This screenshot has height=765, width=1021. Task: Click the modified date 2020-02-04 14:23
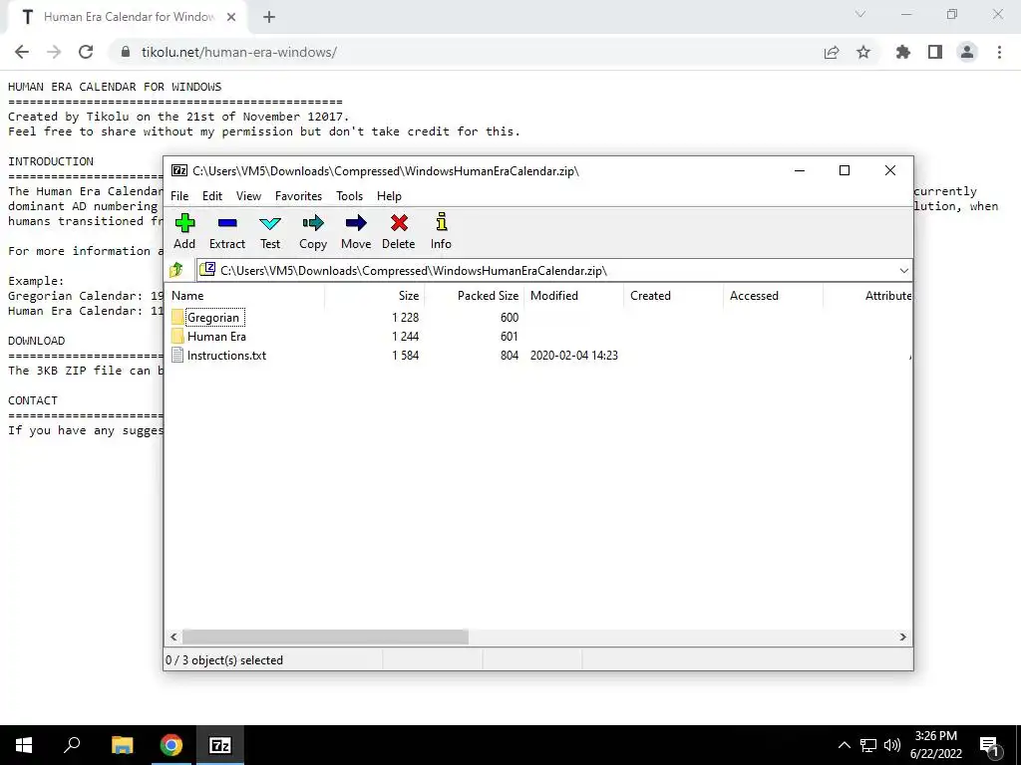(573, 356)
